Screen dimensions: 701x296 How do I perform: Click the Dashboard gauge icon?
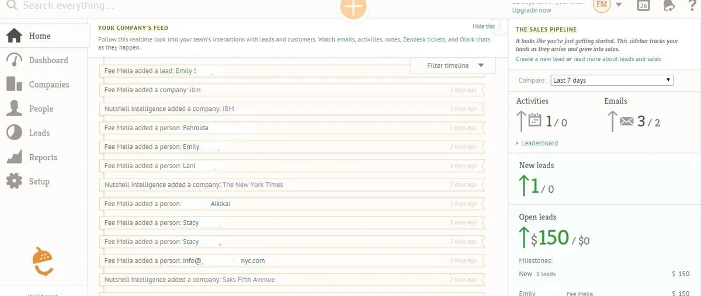click(14, 60)
